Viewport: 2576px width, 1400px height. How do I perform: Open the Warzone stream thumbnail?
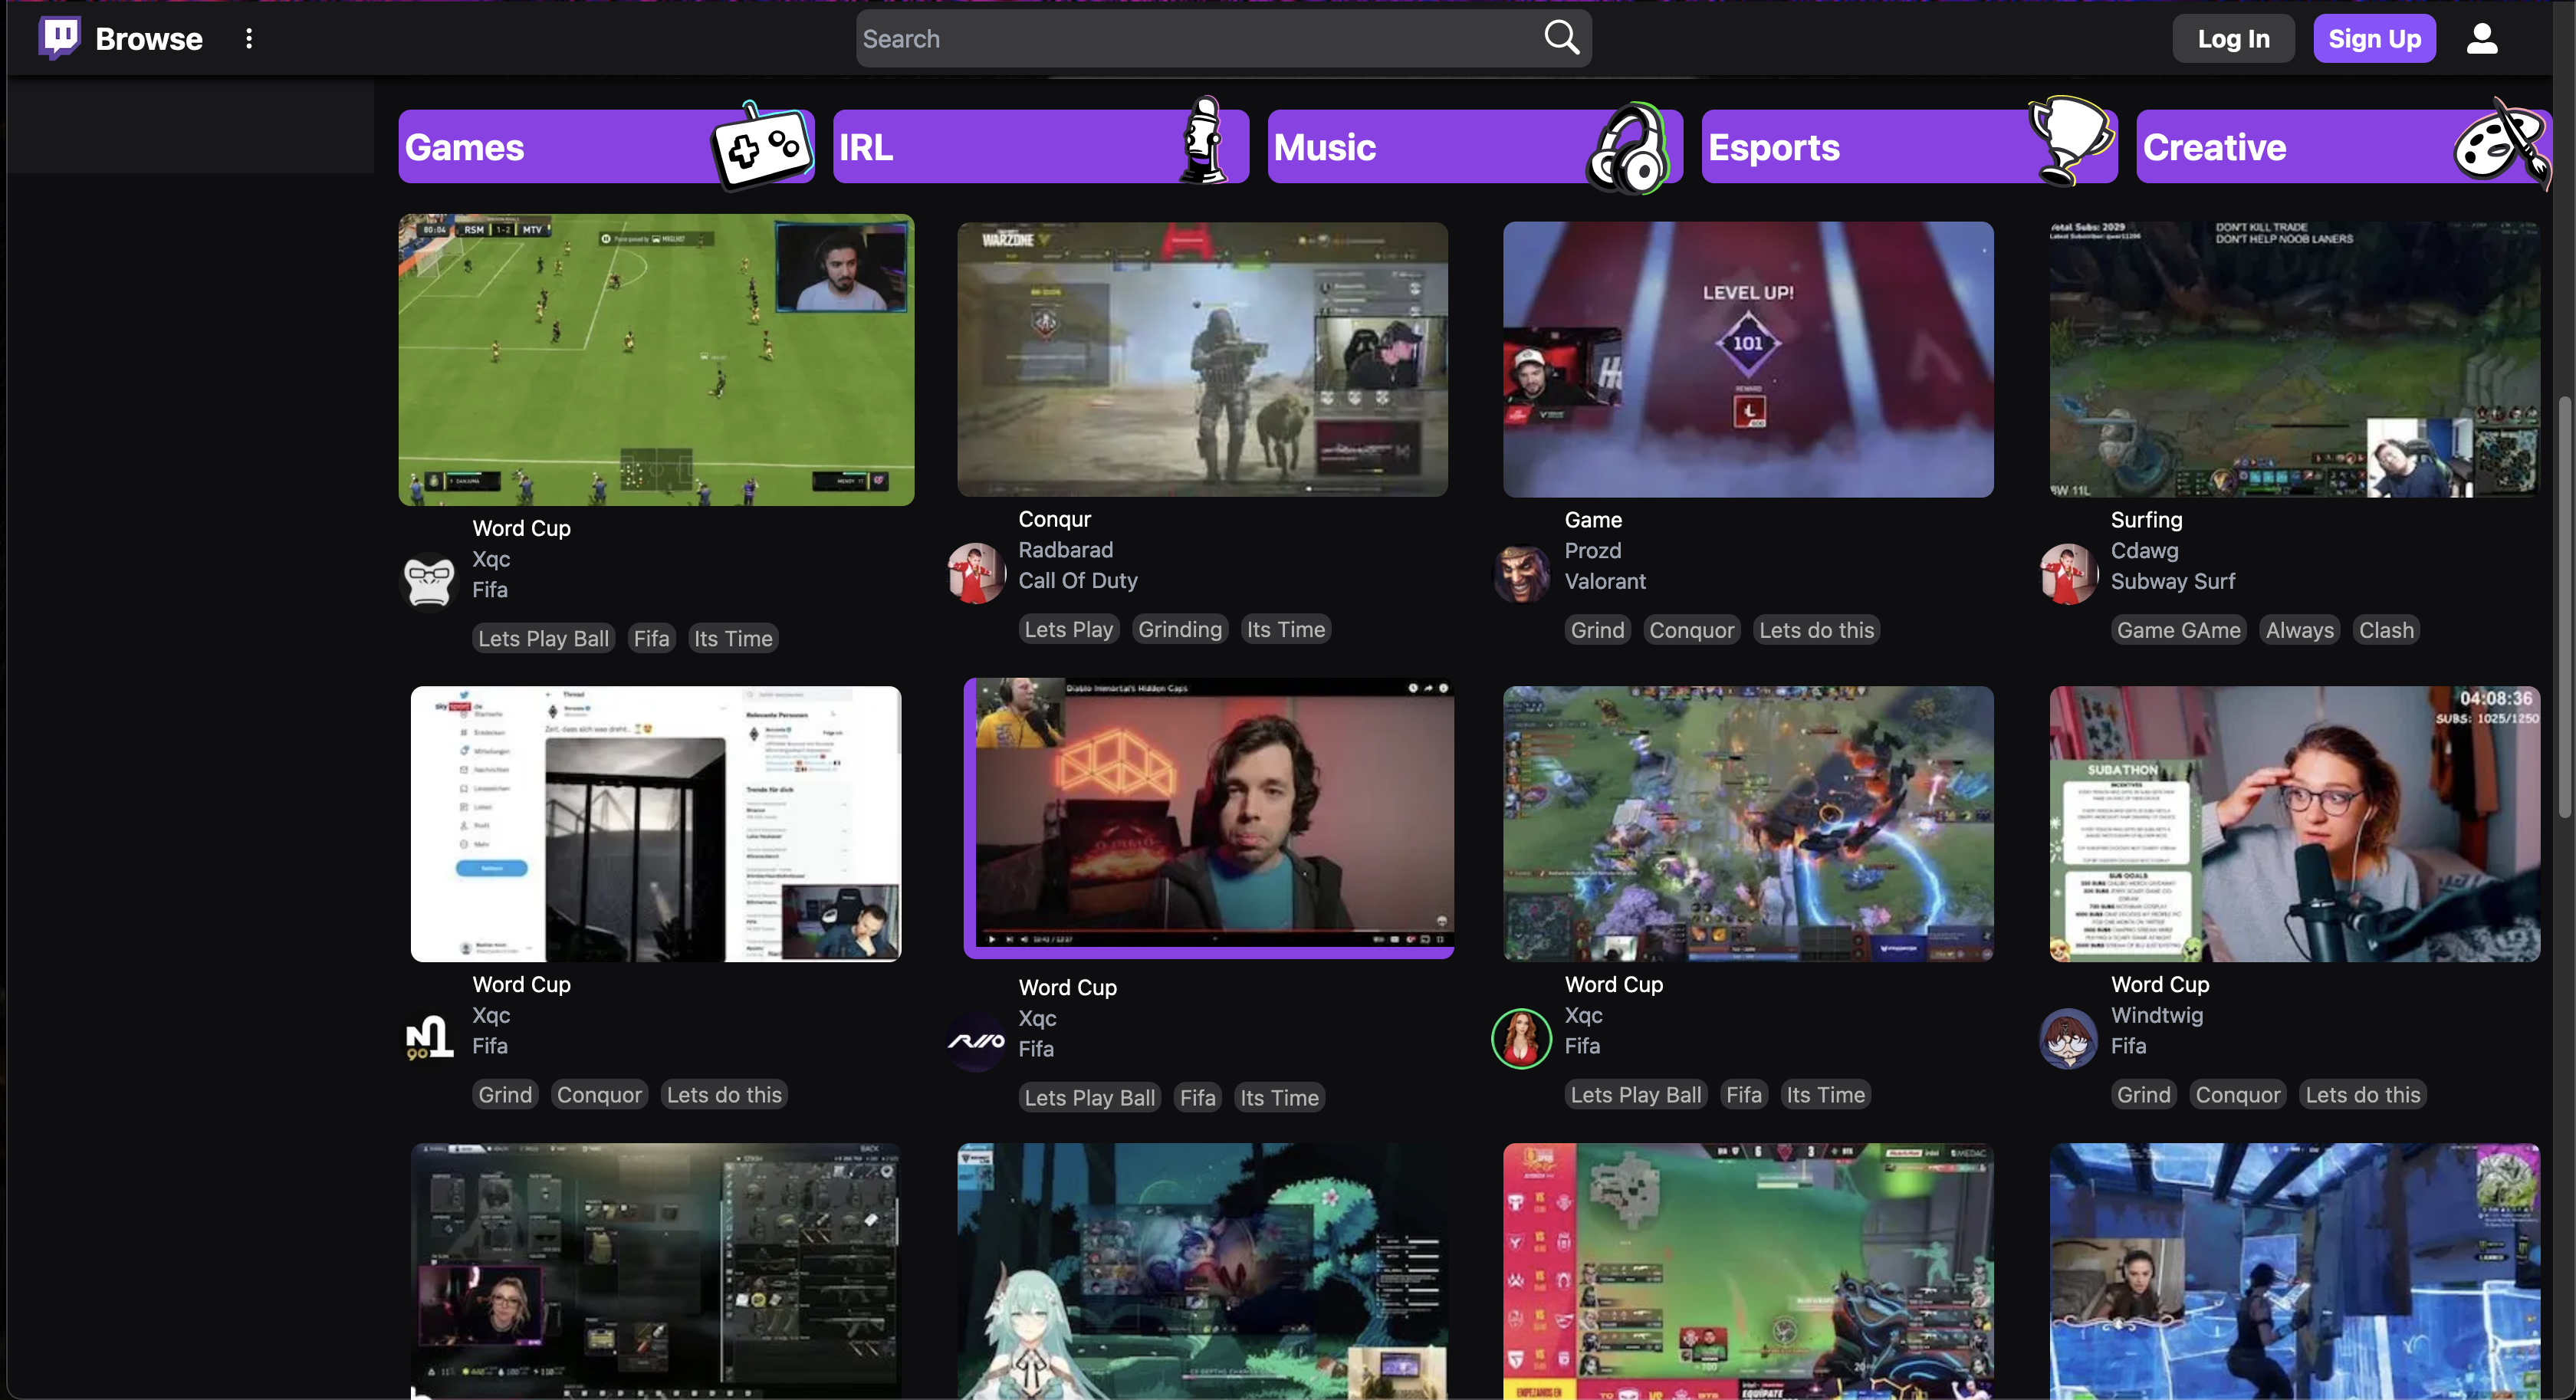coord(1202,359)
